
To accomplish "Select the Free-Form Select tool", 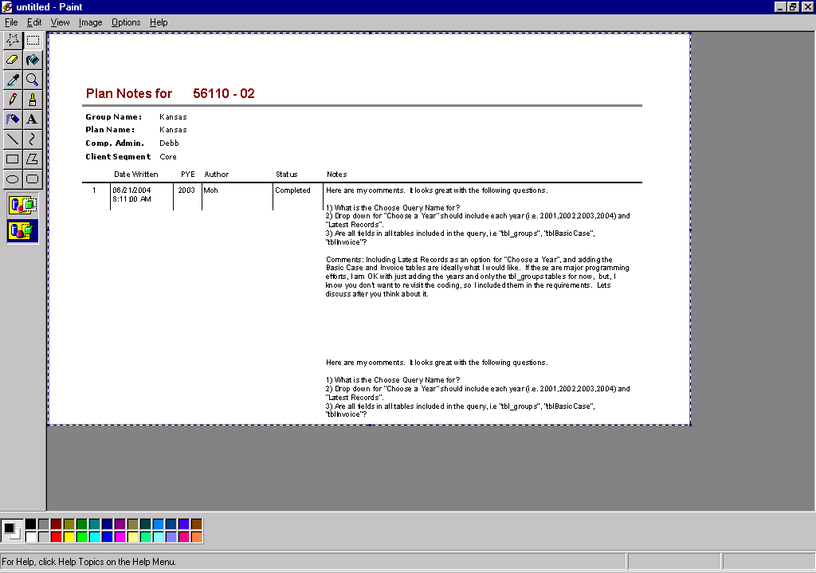I will (x=13, y=40).
